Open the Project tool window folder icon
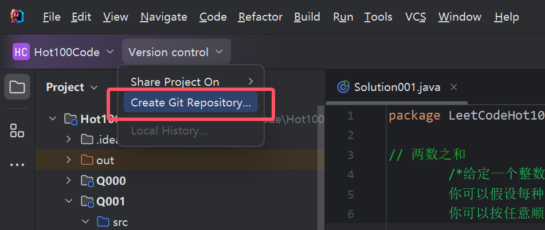 point(17,87)
